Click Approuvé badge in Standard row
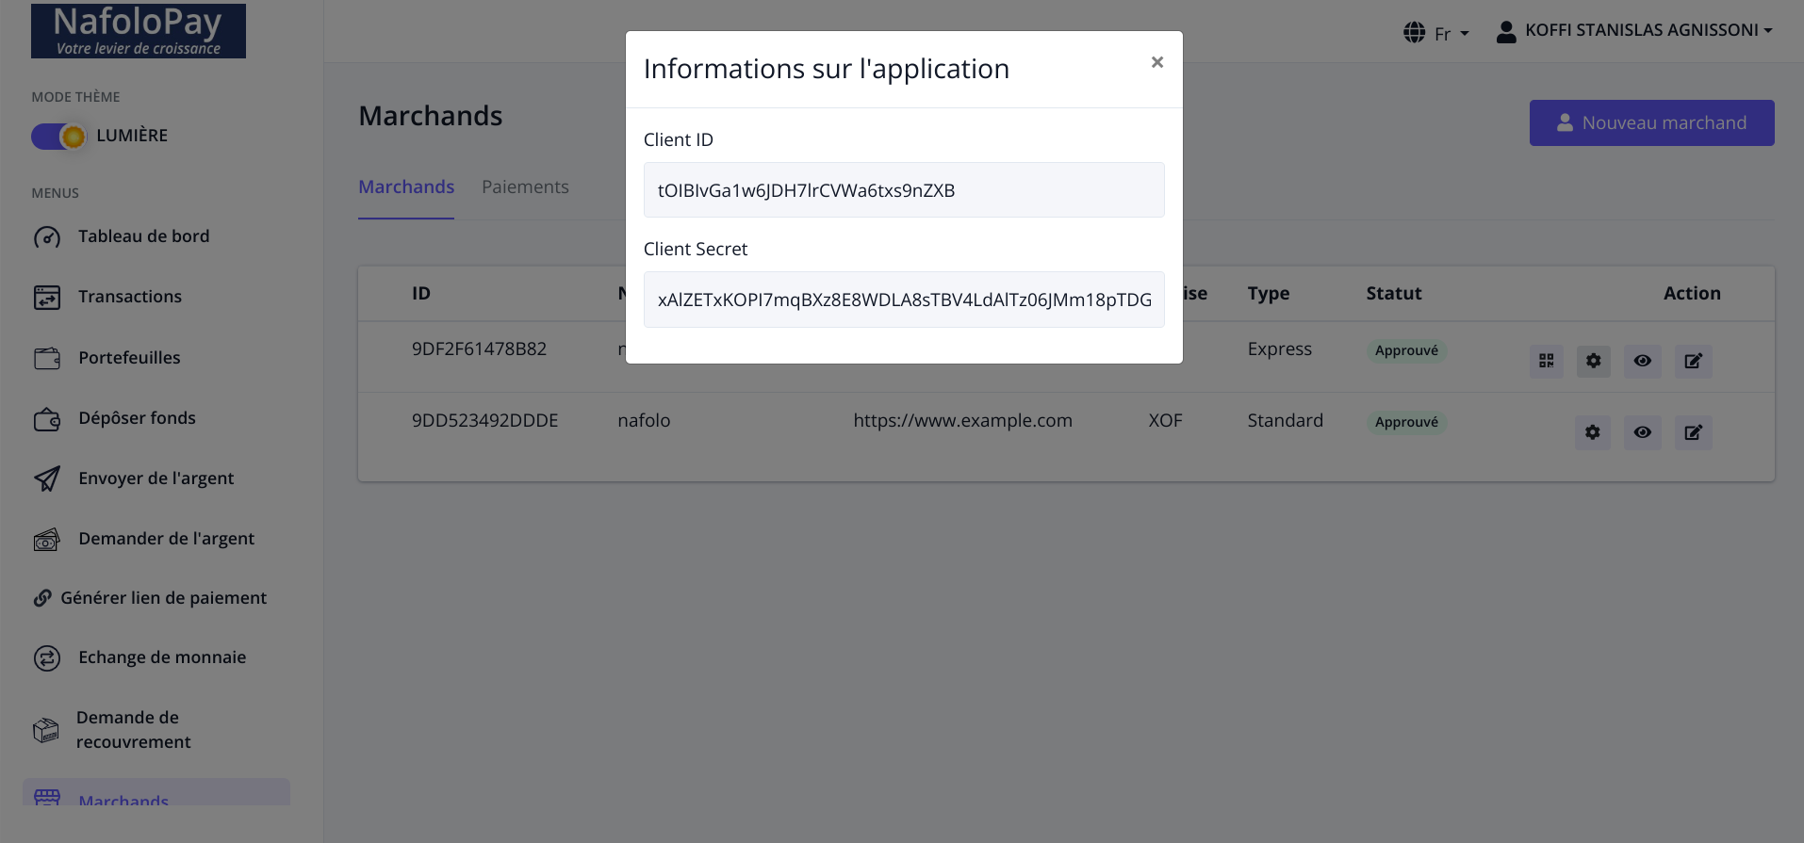 (1406, 422)
